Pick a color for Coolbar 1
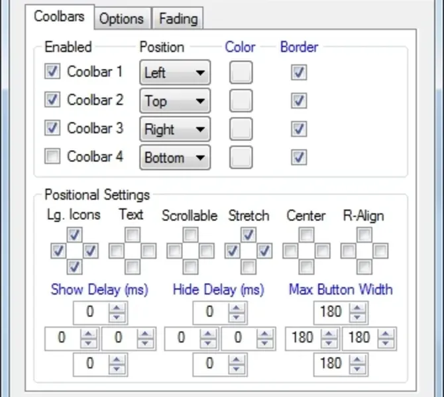Screen dimensions: 444x397 click(241, 72)
